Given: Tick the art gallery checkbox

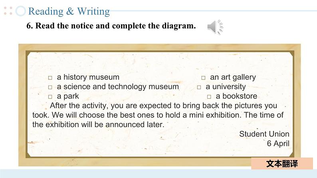Looking at the screenshot, I should click(x=203, y=78).
